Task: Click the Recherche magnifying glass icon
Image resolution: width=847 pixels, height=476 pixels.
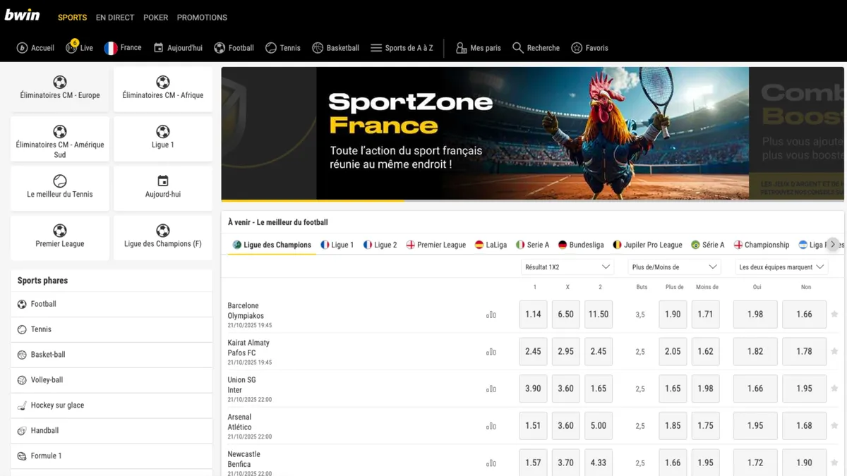Action: click(x=518, y=47)
